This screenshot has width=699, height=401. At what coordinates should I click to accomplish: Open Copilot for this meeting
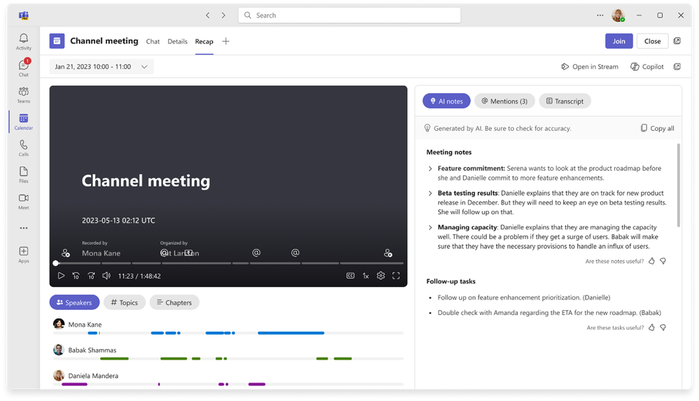(647, 66)
